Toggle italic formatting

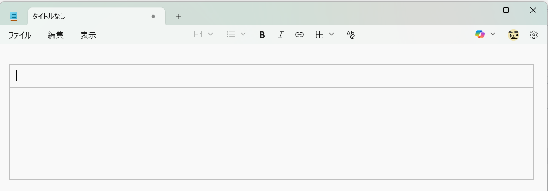280,35
